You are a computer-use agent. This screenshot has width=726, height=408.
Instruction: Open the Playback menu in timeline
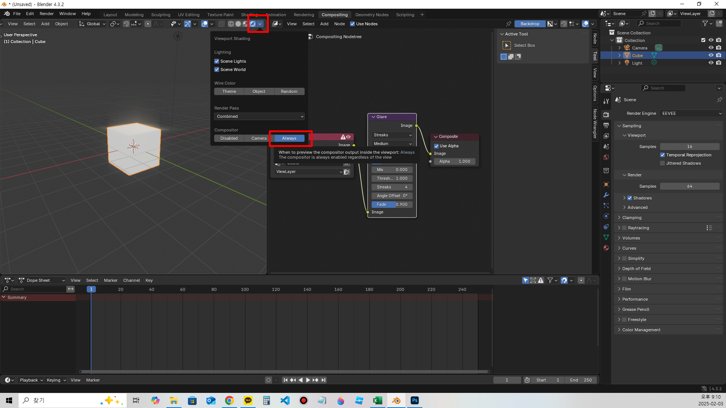click(31, 380)
